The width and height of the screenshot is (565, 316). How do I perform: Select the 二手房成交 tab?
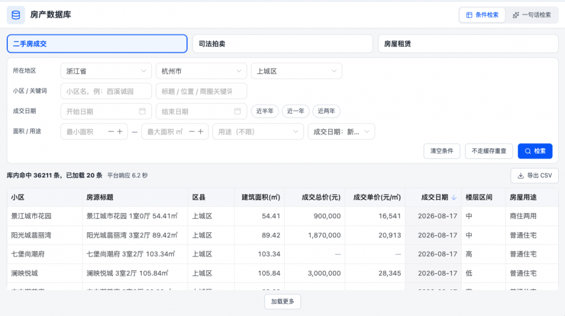click(x=97, y=44)
